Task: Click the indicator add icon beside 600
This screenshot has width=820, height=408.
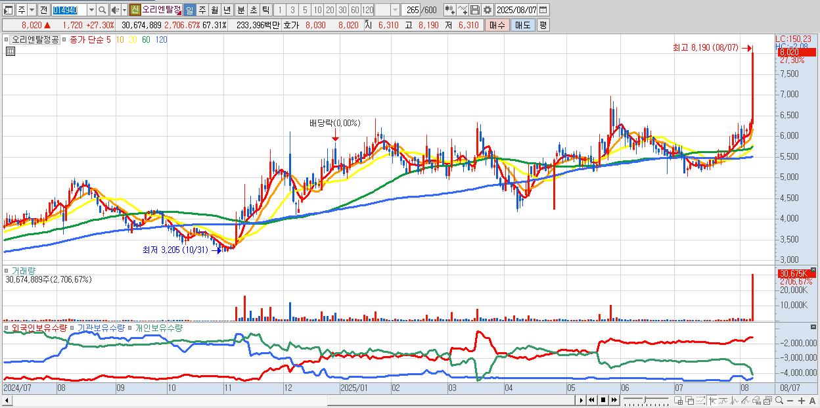Action: tap(449, 11)
